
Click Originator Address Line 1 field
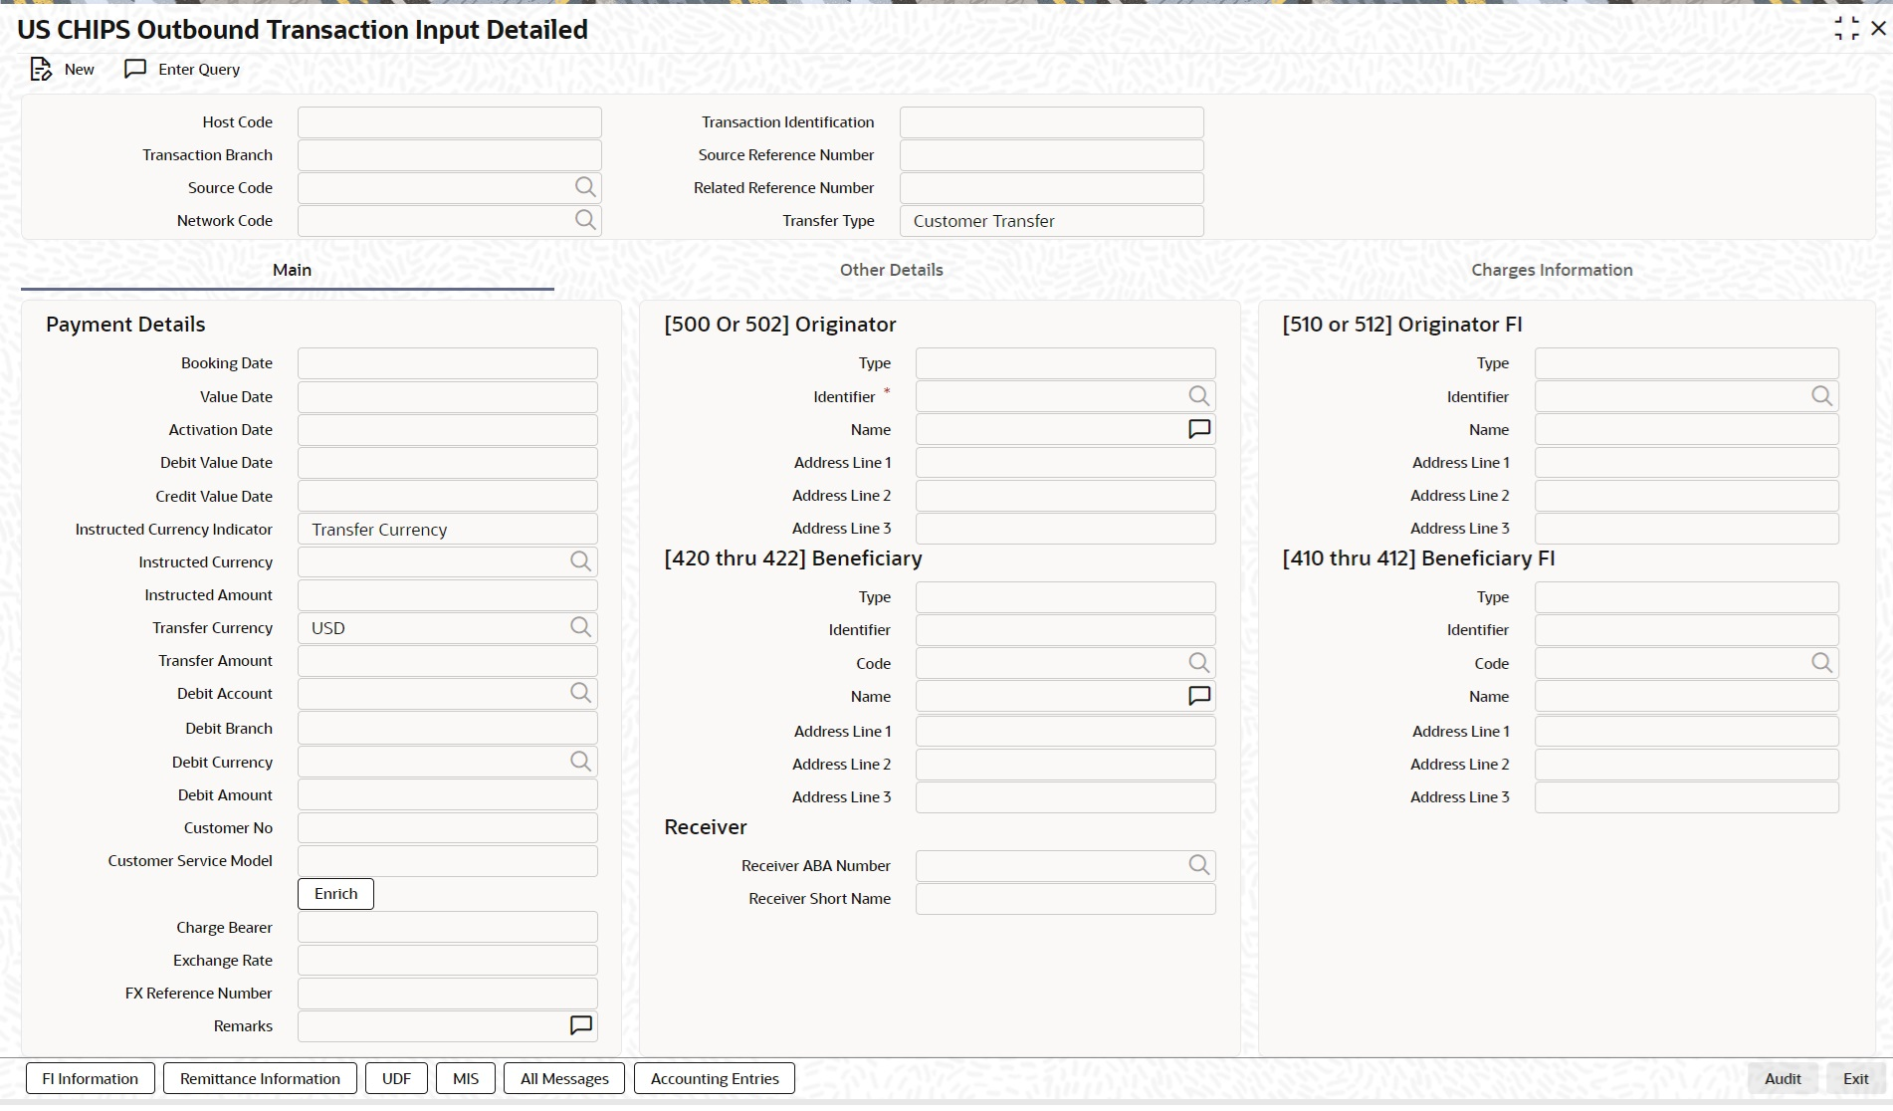point(1066,463)
